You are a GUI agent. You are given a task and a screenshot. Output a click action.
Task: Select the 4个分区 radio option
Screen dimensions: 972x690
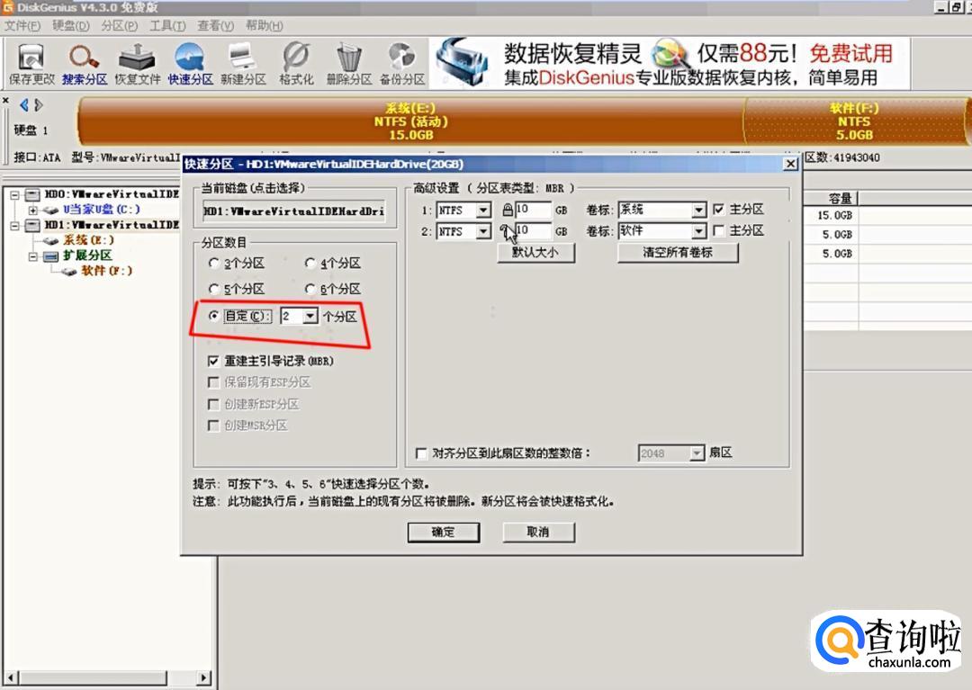310,264
